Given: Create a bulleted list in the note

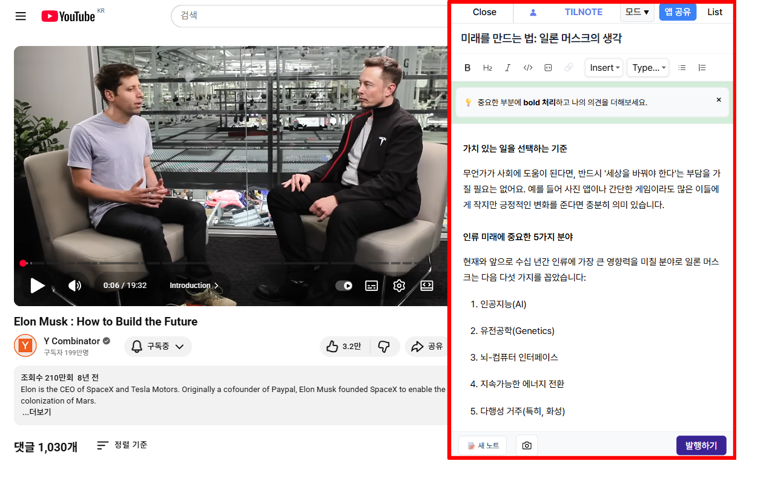Looking at the screenshot, I should click(x=682, y=68).
